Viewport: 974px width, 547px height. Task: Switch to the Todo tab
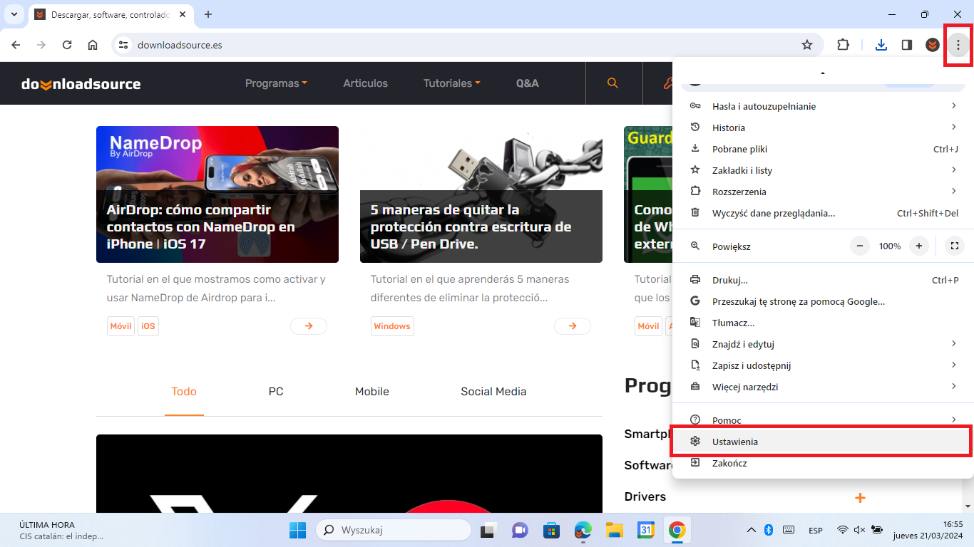click(x=184, y=392)
